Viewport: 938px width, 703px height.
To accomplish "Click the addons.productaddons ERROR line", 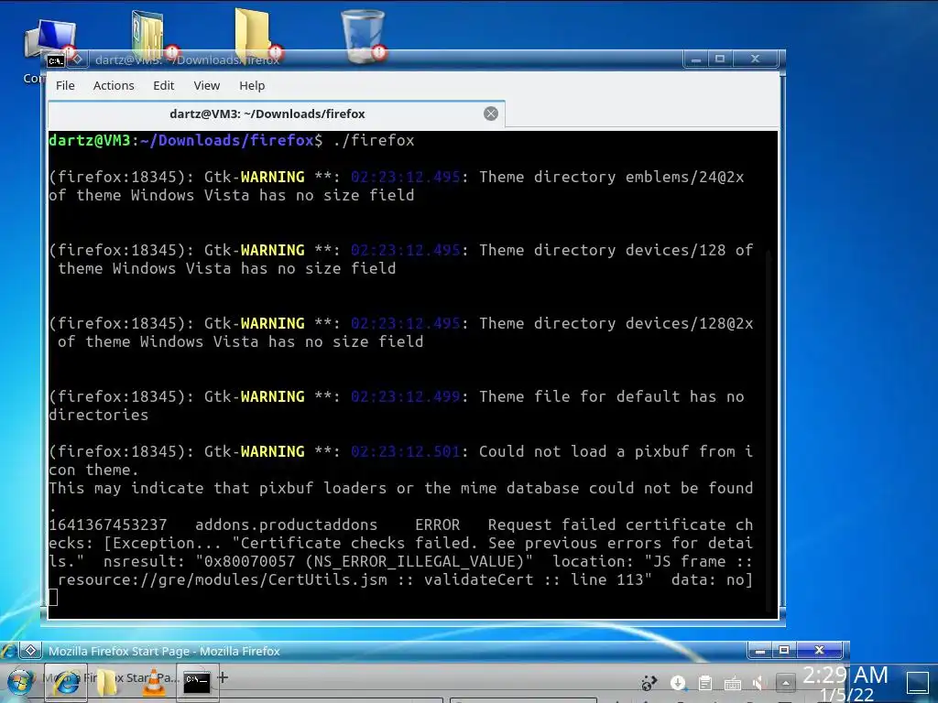I will 401,525.
